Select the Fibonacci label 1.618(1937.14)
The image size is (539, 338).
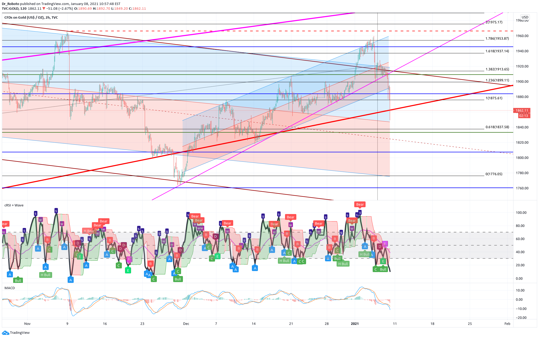click(497, 51)
